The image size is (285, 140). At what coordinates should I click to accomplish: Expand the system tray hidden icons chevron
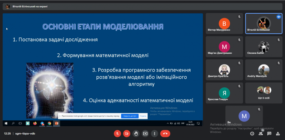tap(168, 123)
